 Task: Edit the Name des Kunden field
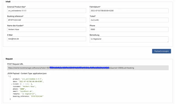point(46,29)
